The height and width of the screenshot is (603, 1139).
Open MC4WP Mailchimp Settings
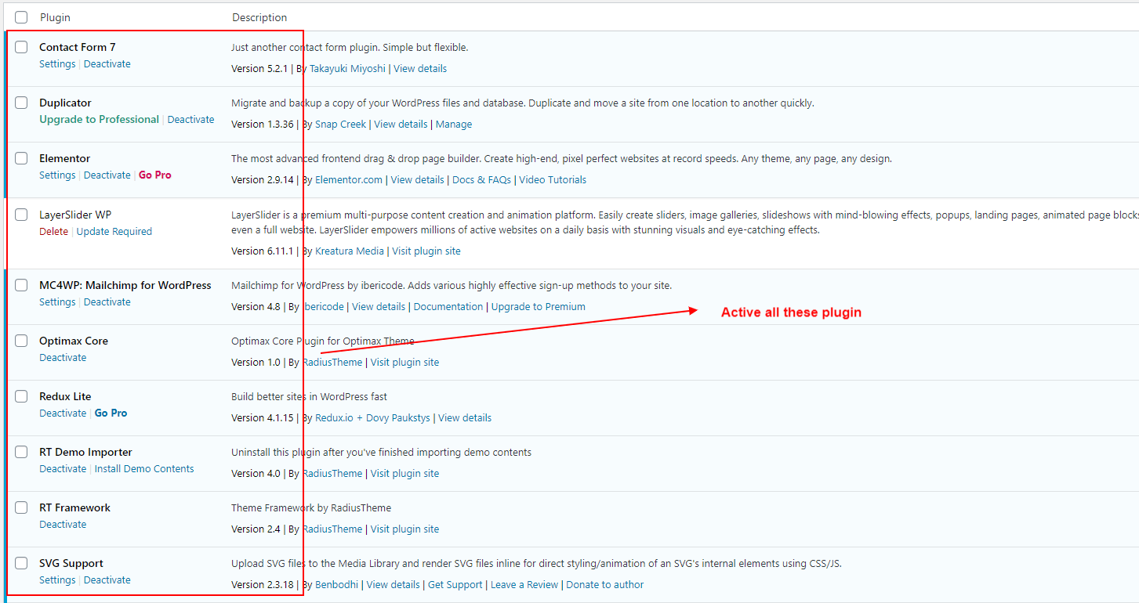[x=57, y=302]
